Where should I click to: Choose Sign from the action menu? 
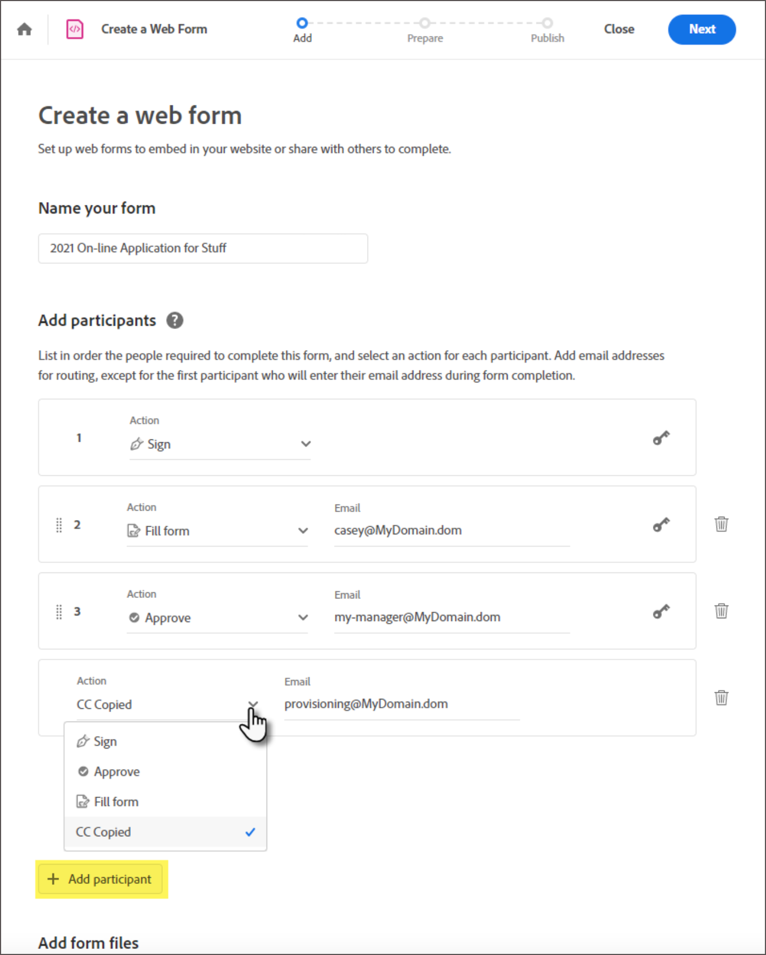click(x=105, y=741)
